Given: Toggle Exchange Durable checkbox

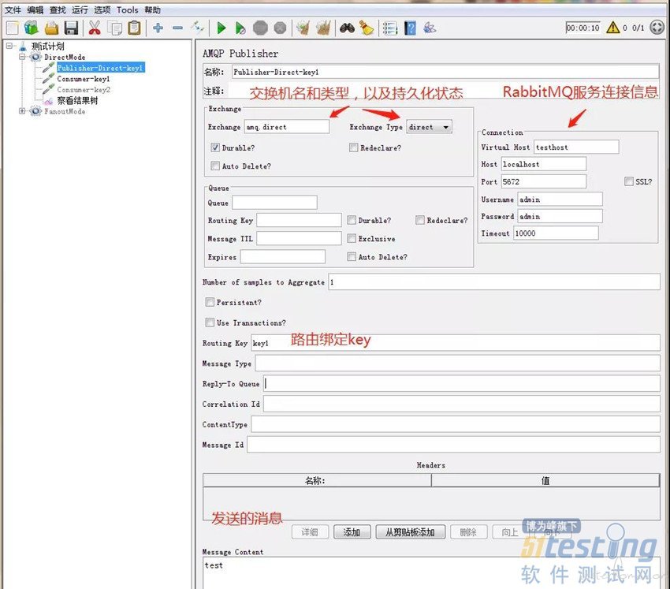Looking at the screenshot, I should click(215, 147).
